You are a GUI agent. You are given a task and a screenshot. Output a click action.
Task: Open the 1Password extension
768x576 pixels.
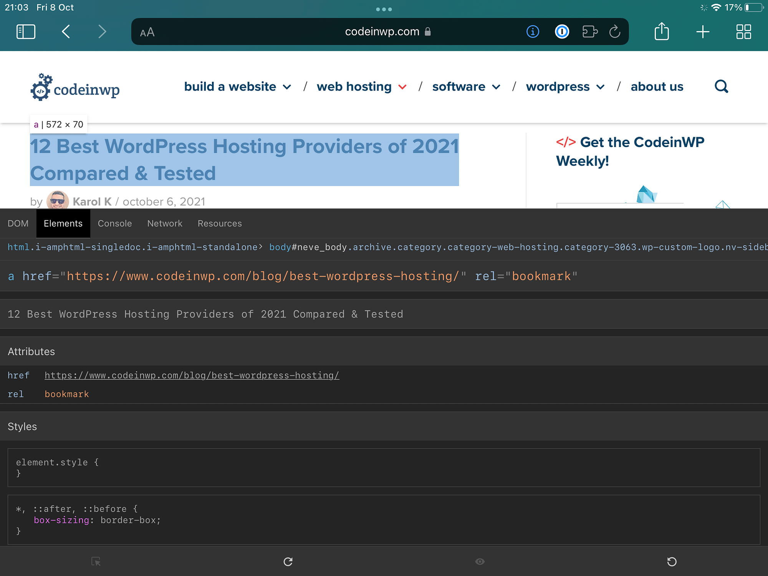tap(562, 31)
